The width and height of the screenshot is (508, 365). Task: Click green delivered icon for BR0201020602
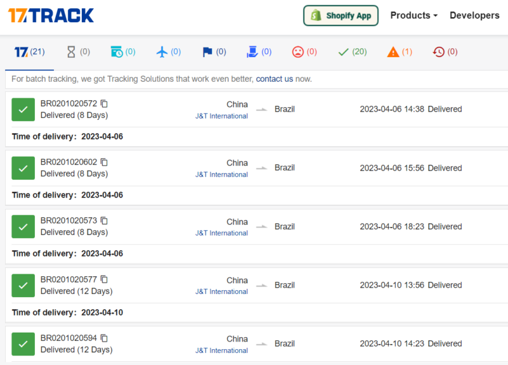[23, 168]
